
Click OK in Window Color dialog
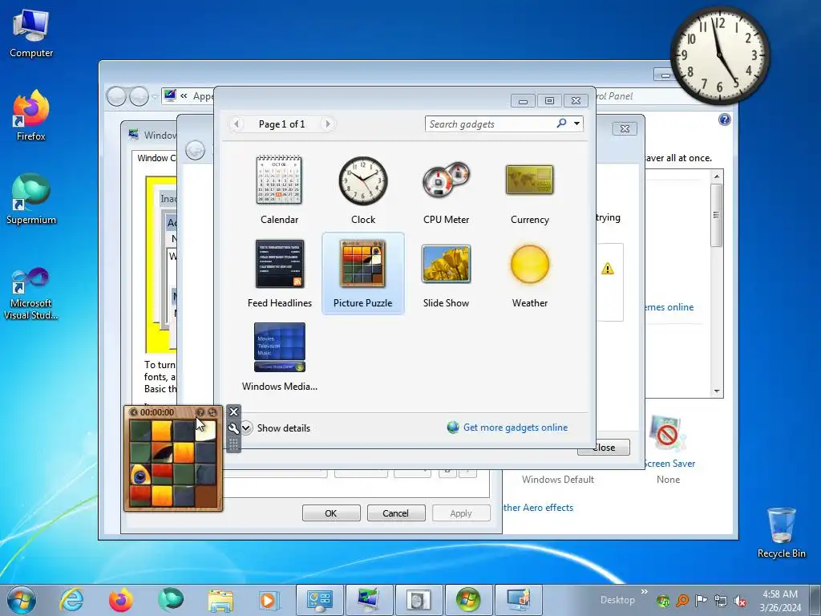click(331, 513)
